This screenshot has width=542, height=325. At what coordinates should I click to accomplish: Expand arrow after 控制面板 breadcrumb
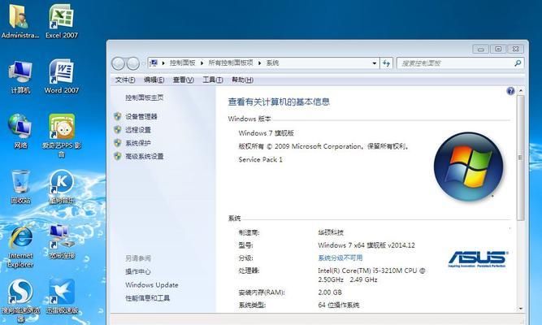click(202, 63)
